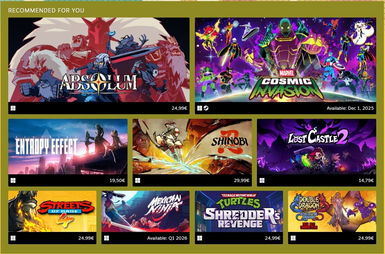This screenshot has width=385, height=254.
Task: Click the Windows icon under Double Dragon Gaiden
Action: coord(293,238)
